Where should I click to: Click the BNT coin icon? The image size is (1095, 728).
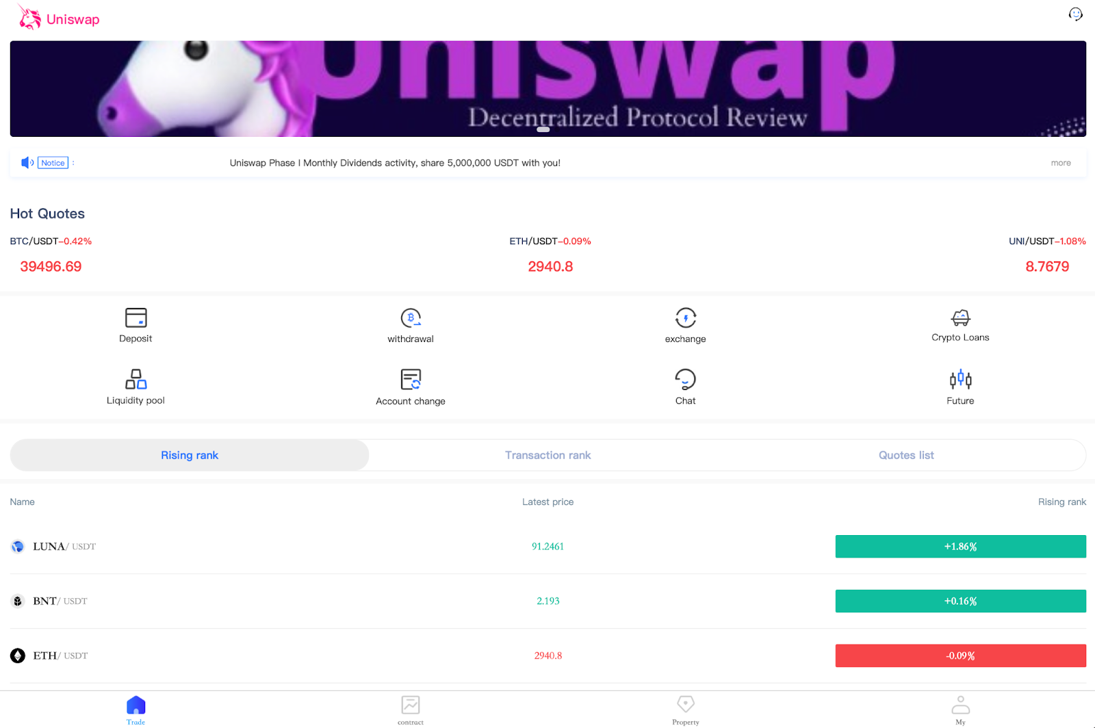pyautogui.click(x=18, y=601)
